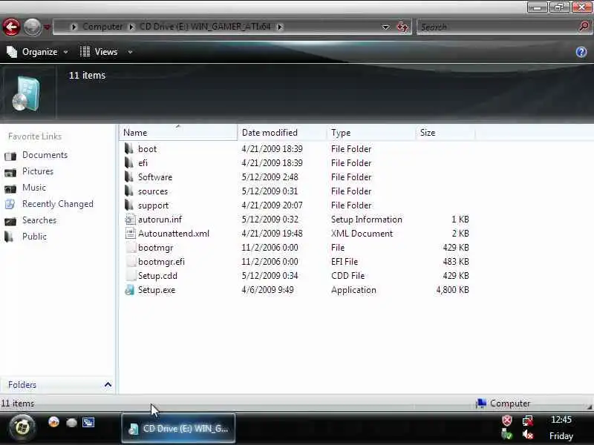Select the Software folder icon
Screen dimensions: 594x445
click(129, 177)
